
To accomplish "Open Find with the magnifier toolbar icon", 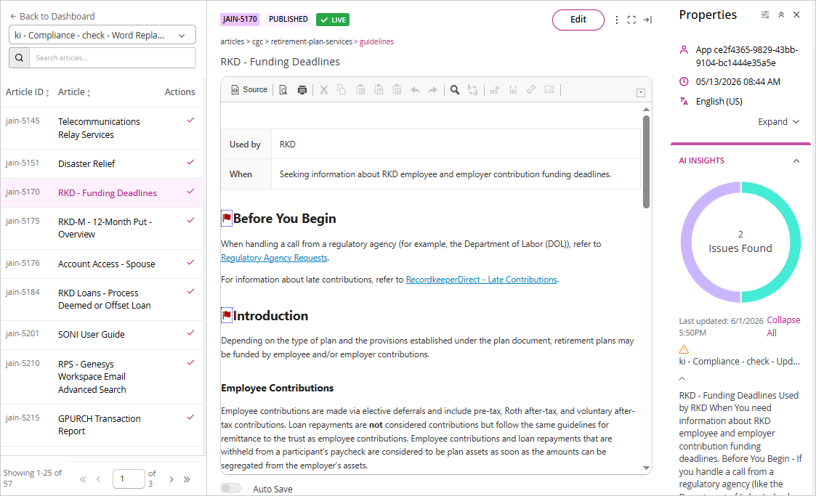I will (x=455, y=90).
